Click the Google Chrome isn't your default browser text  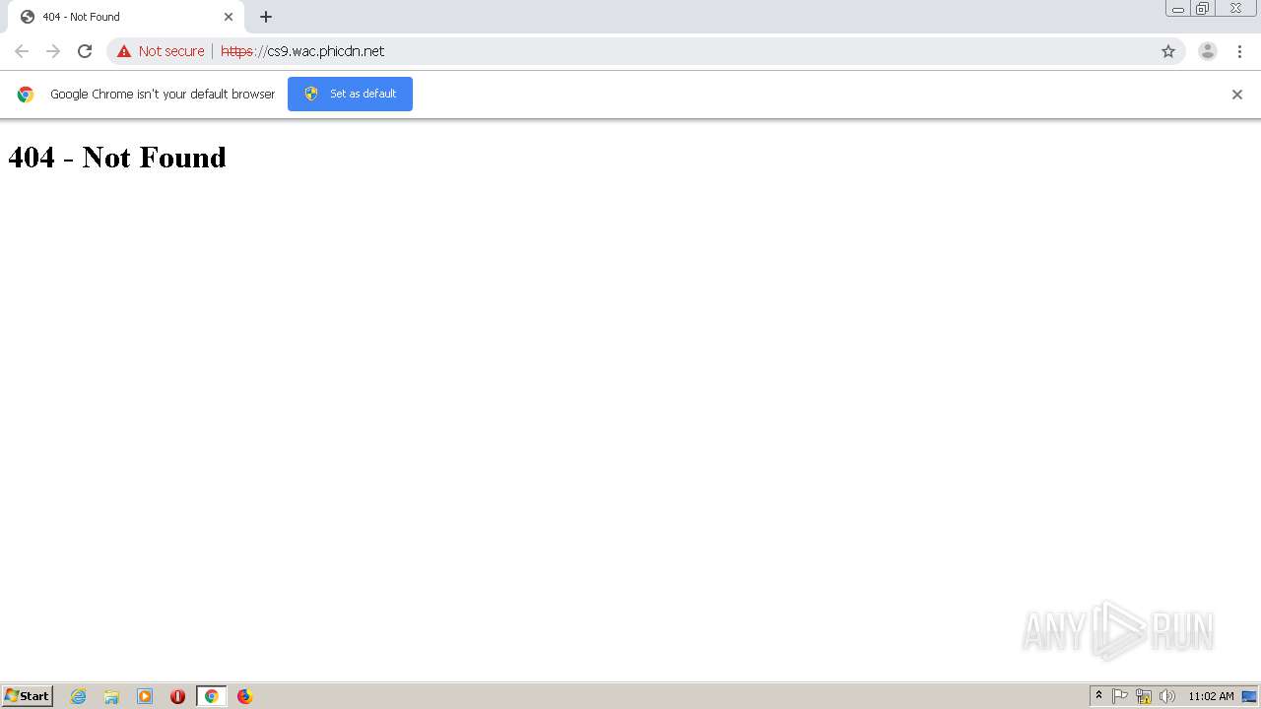pos(163,95)
